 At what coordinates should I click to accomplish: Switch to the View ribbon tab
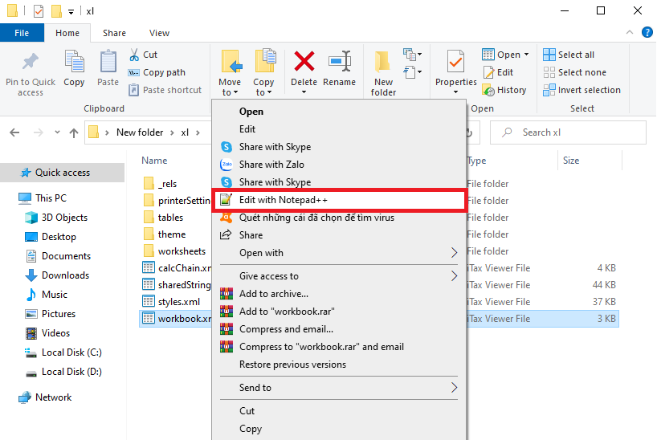159,33
